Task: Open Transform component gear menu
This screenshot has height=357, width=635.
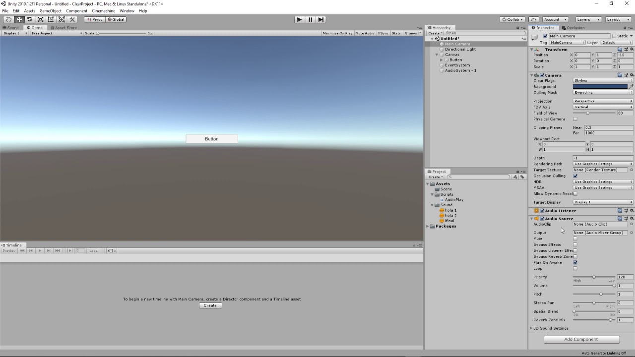Action: [x=632, y=50]
